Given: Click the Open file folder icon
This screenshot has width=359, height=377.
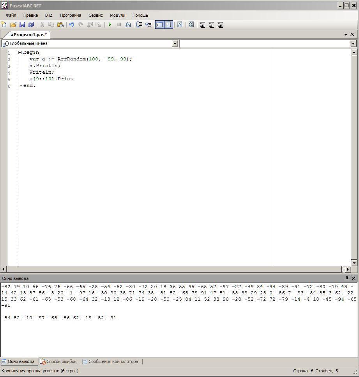Looking at the screenshot, I should tap(13, 25).
